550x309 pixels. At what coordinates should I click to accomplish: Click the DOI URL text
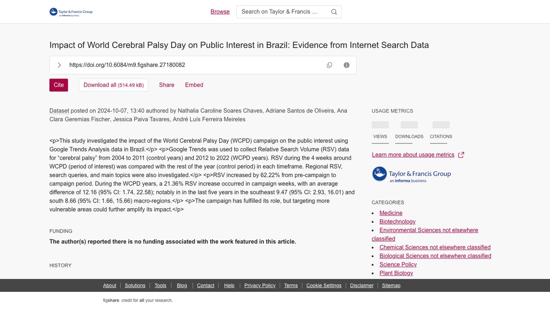[x=127, y=65]
